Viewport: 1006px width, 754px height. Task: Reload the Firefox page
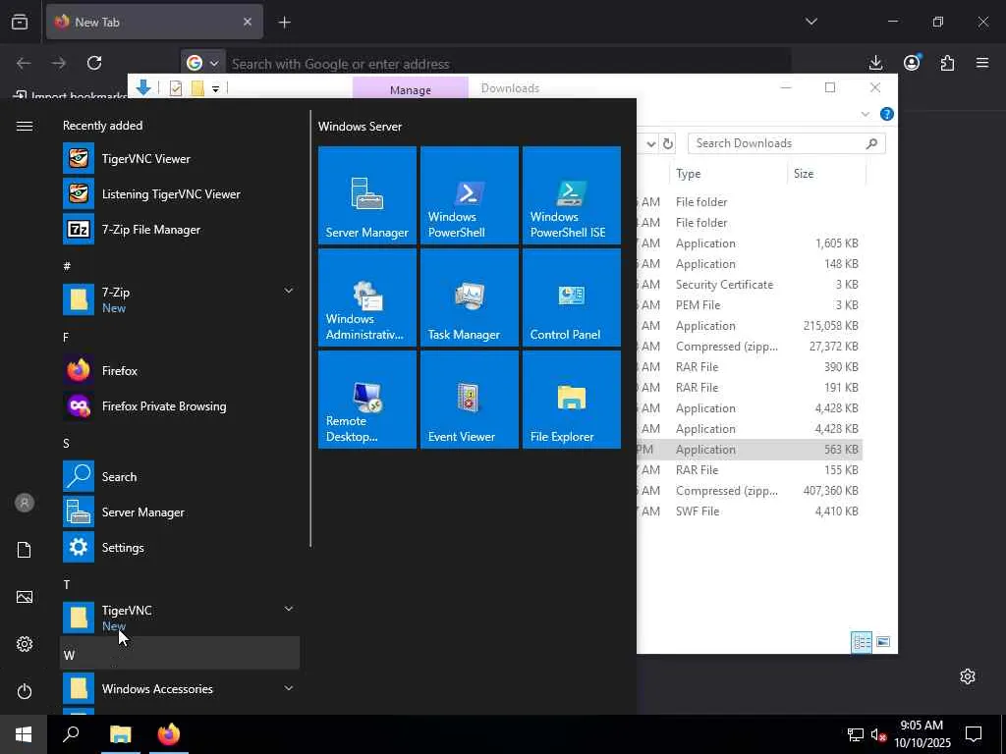(x=94, y=63)
